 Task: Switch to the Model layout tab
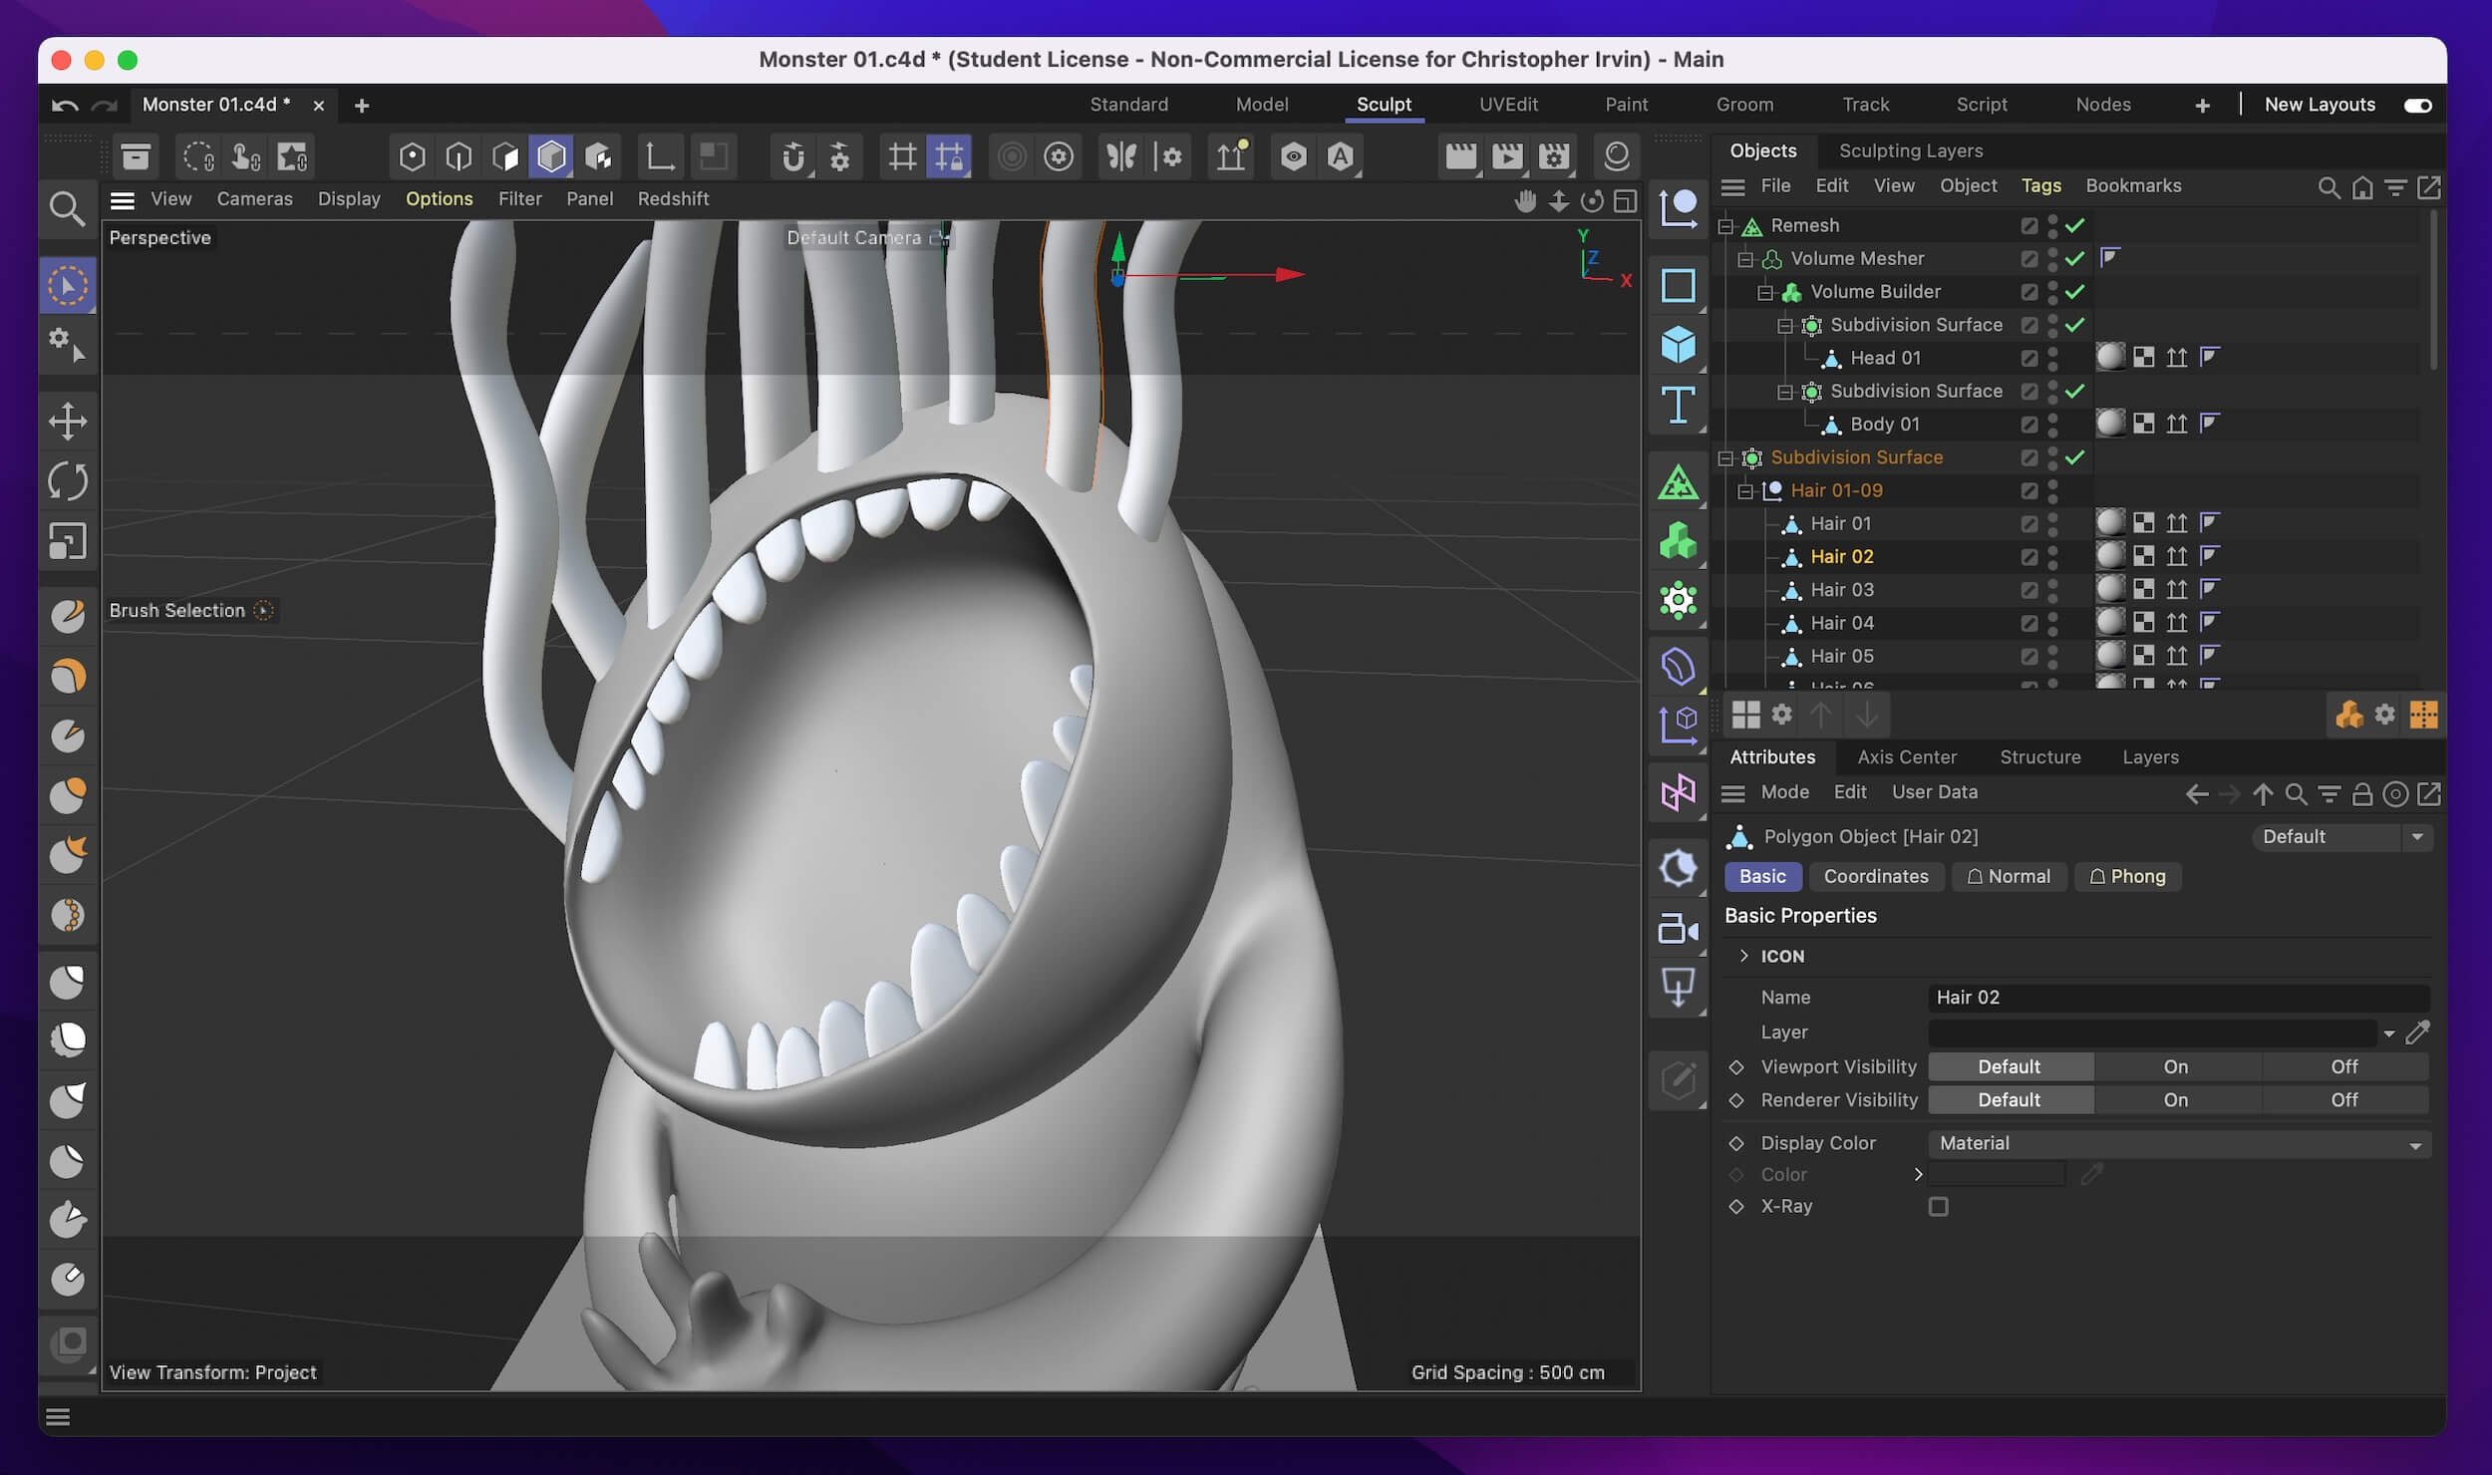1261,105
